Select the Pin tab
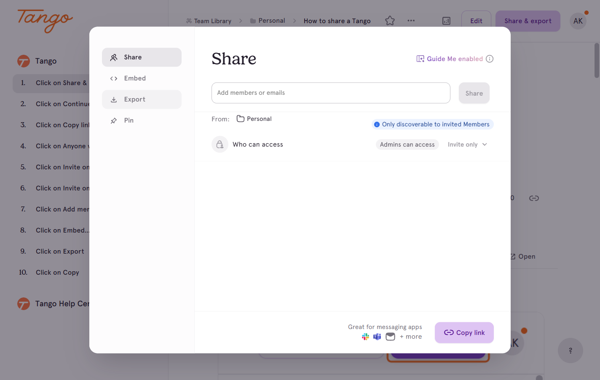This screenshot has height=380, width=600. coord(142,120)
